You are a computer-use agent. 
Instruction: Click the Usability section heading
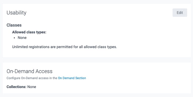click(16, 13)
